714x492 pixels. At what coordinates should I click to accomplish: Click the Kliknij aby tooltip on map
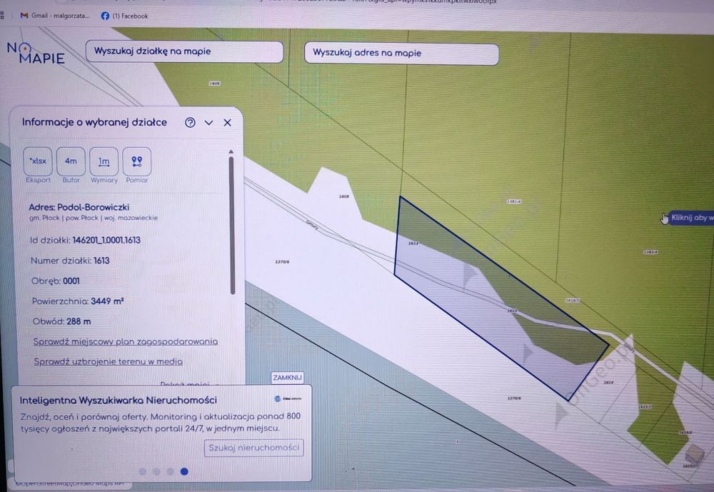coord(690,218)
